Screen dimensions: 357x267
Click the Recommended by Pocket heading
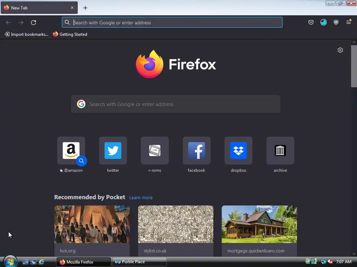point(90,197)
